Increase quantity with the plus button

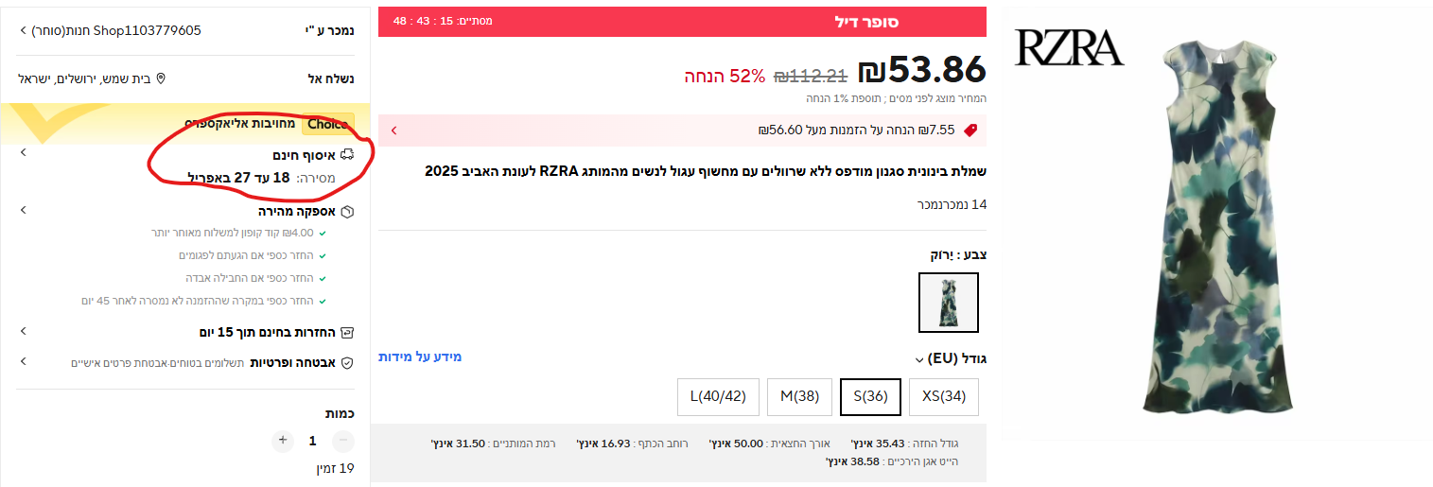click(x=282, y=441)
